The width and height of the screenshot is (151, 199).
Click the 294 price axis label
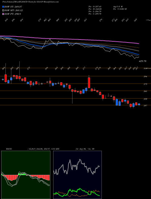[145, 77]
